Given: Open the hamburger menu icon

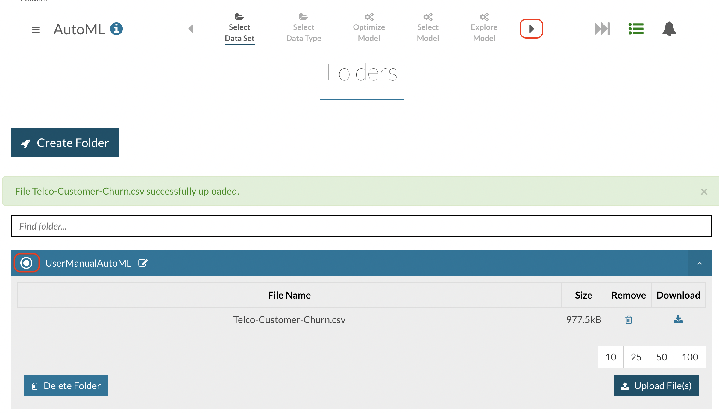Looking at the screenshot, I should click(36, 30).
